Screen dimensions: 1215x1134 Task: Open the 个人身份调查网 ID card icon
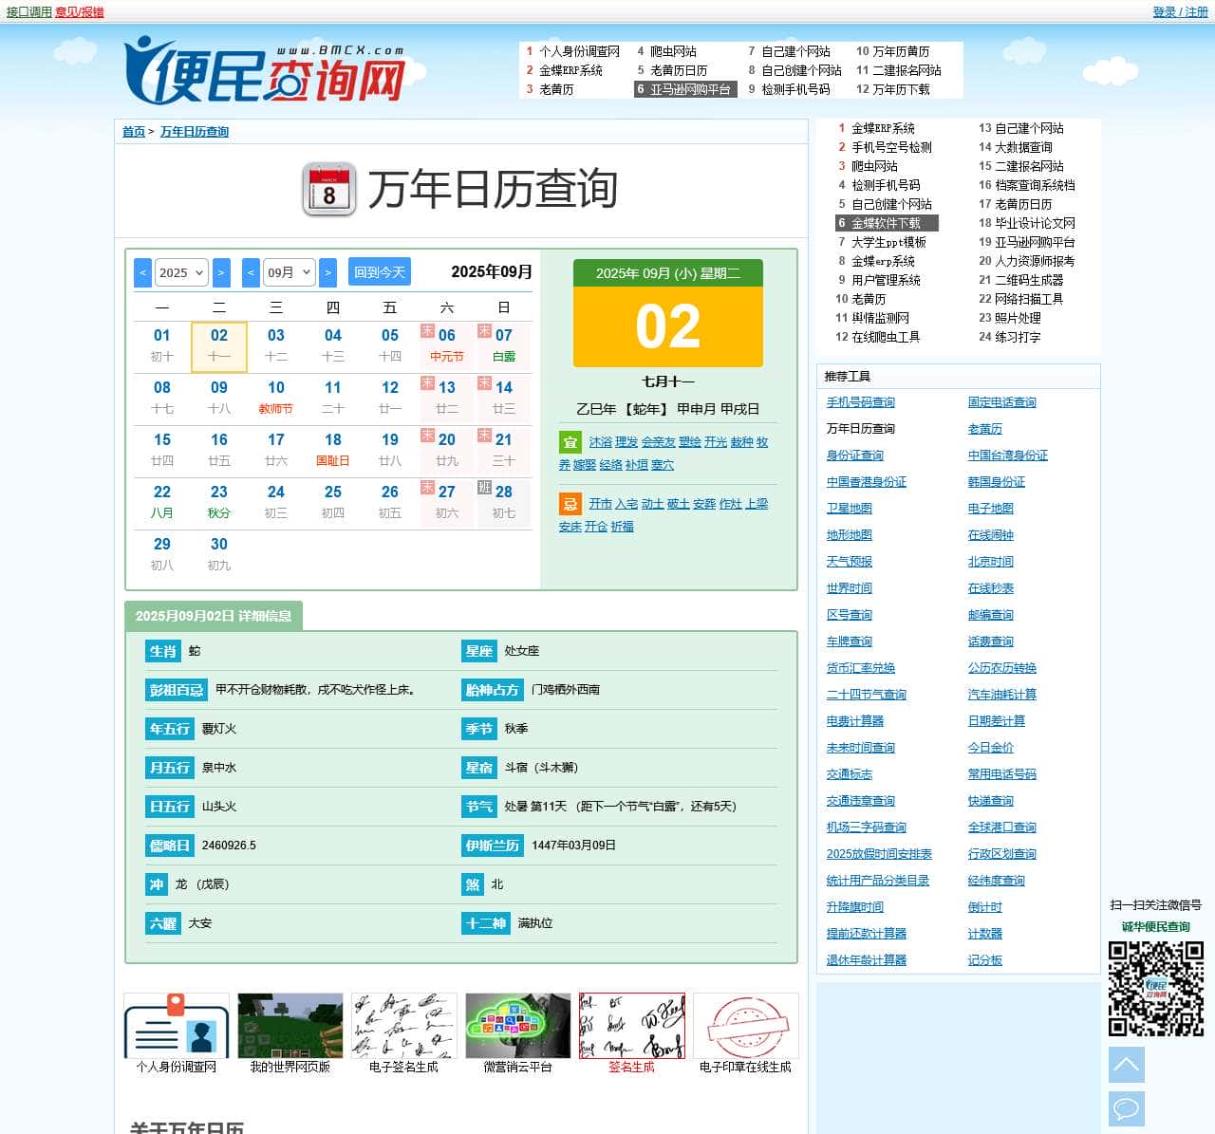(177, 1026)
